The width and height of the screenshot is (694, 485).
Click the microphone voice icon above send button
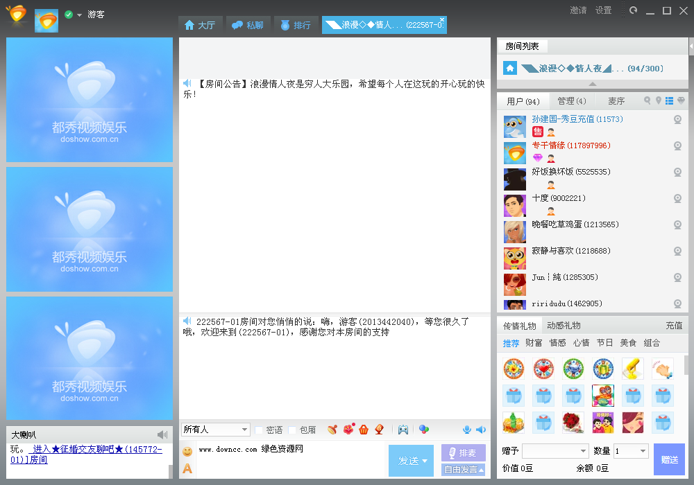pos(467,430)
